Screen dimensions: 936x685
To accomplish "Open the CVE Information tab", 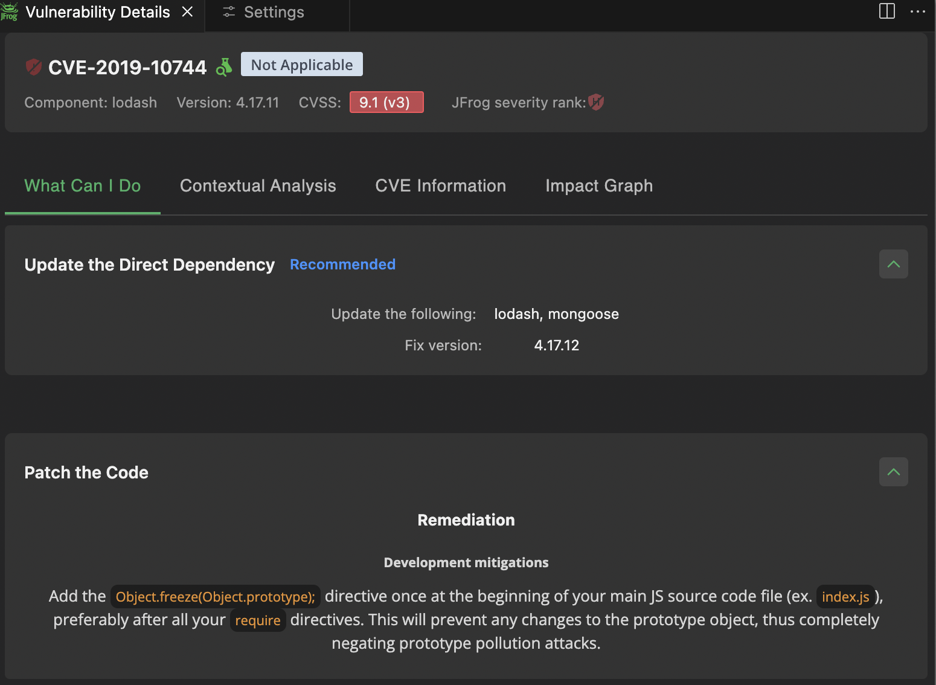I will coord(440,186).
